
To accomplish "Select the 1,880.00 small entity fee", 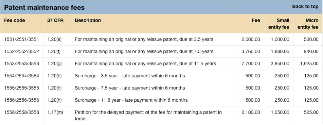I will click(x=280, y=51).
